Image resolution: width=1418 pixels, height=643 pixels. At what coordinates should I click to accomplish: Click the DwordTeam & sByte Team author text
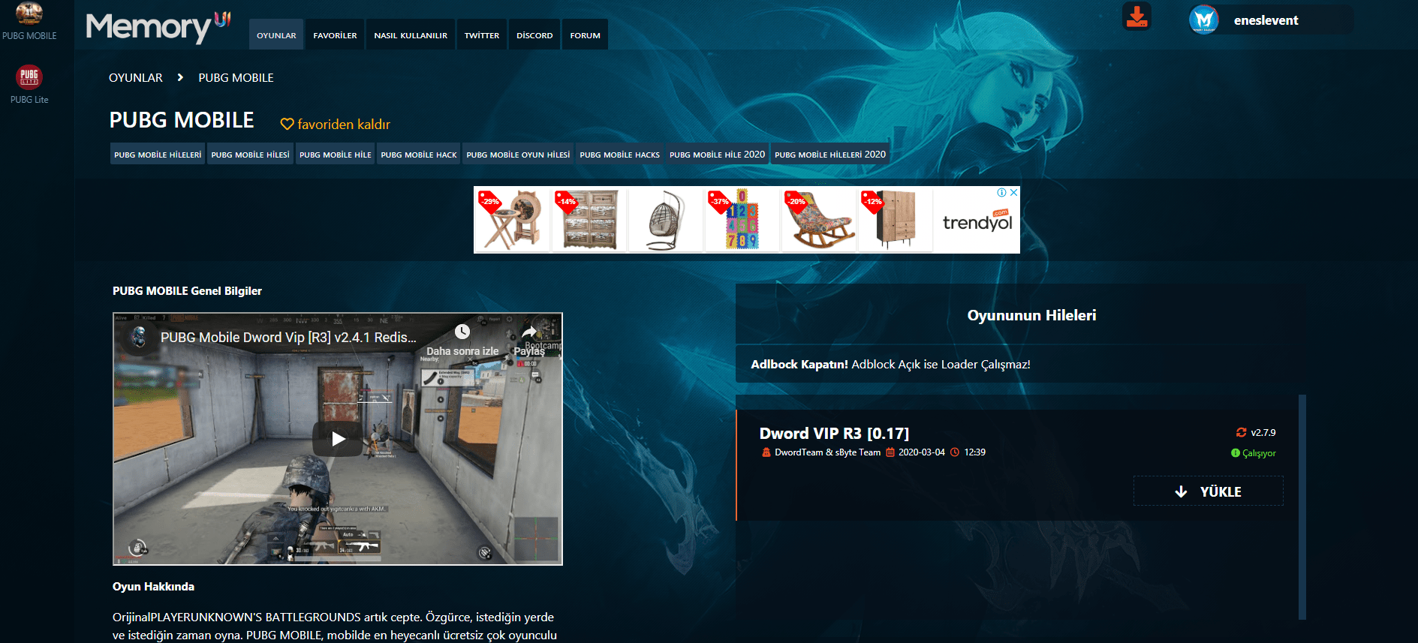pyautogui.click(x=827, y=452)
